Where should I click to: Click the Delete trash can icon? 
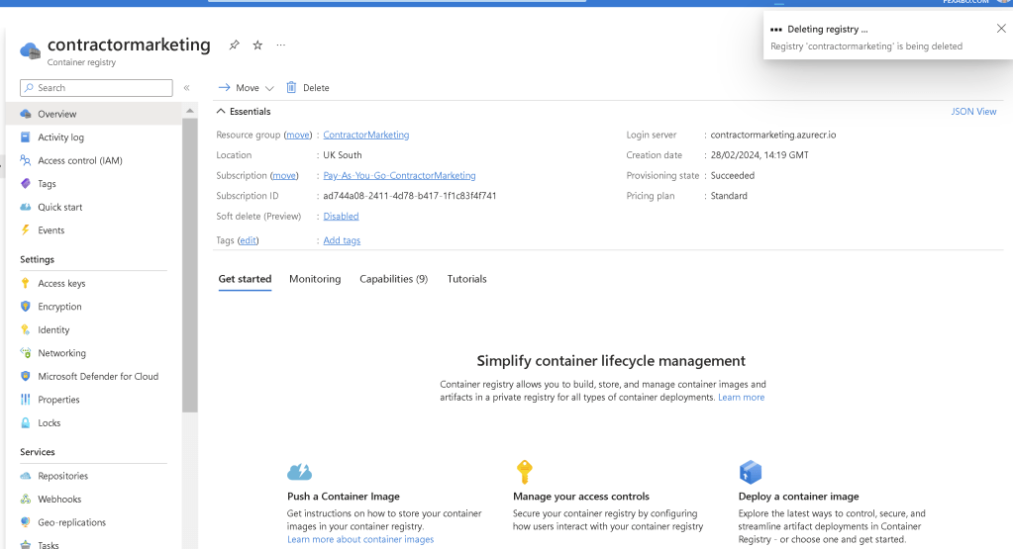click(291, 87)
